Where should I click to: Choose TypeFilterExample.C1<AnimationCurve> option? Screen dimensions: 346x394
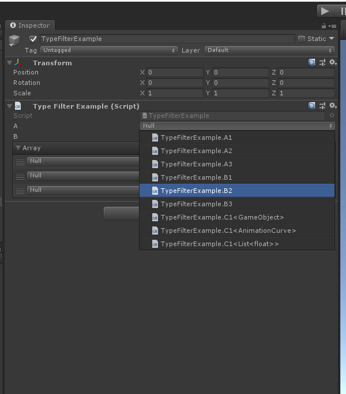tap(236, 231)
